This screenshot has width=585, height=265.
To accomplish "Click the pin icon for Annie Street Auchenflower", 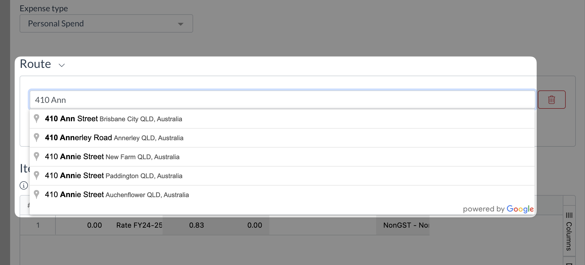I will coord(36,194).
